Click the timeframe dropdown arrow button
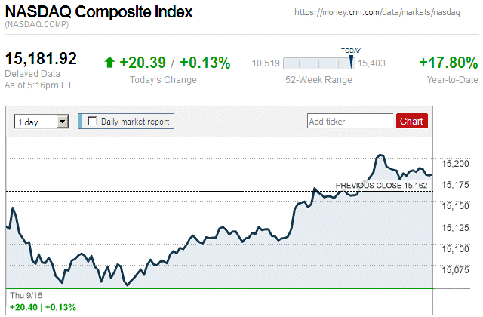The height and width of the screenshot is (317, 483). point(63,121)
